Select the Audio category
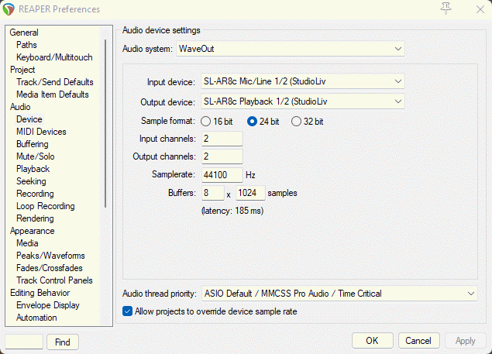 coord(20,107)
